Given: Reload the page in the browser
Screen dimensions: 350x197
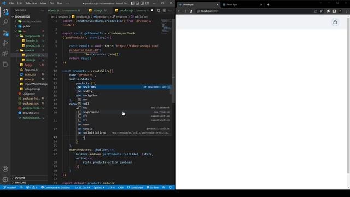Looking at the screenshot, I should pos(191,11).
